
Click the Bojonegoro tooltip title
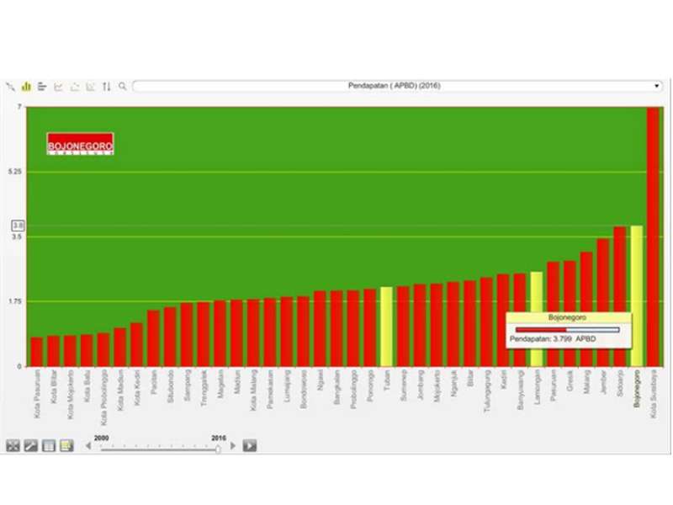[x=567, y=318]
